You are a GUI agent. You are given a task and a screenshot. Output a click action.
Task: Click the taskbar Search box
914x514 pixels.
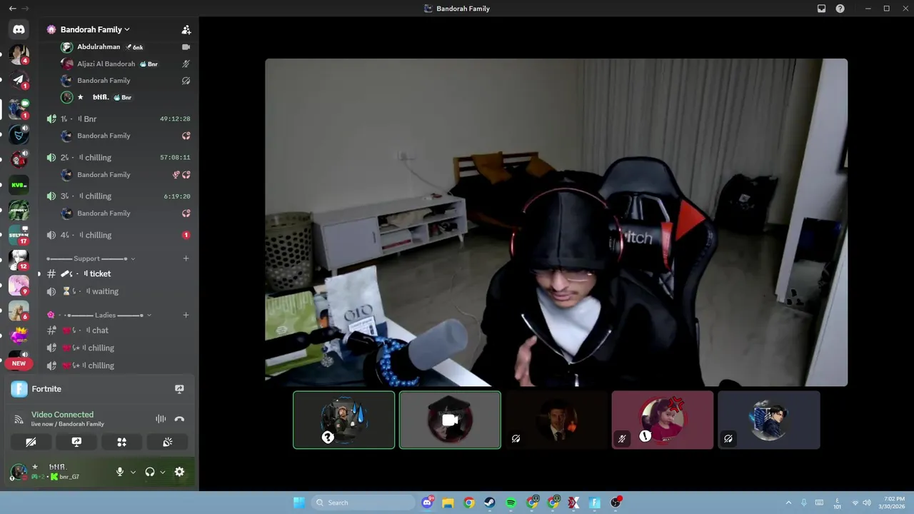[363, 503]
